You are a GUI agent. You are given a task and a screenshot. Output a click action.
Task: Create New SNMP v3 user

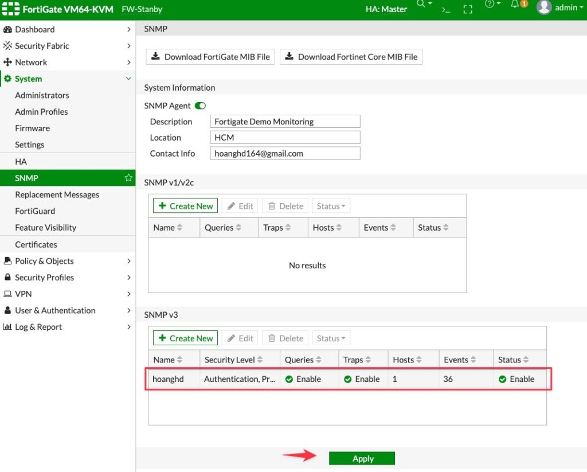[185, 338]
